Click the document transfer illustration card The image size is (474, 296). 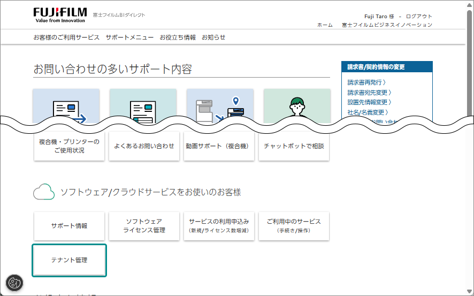(66, 106)
